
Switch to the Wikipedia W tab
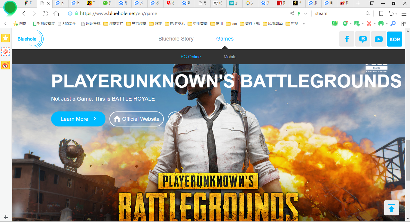(218, 3)
